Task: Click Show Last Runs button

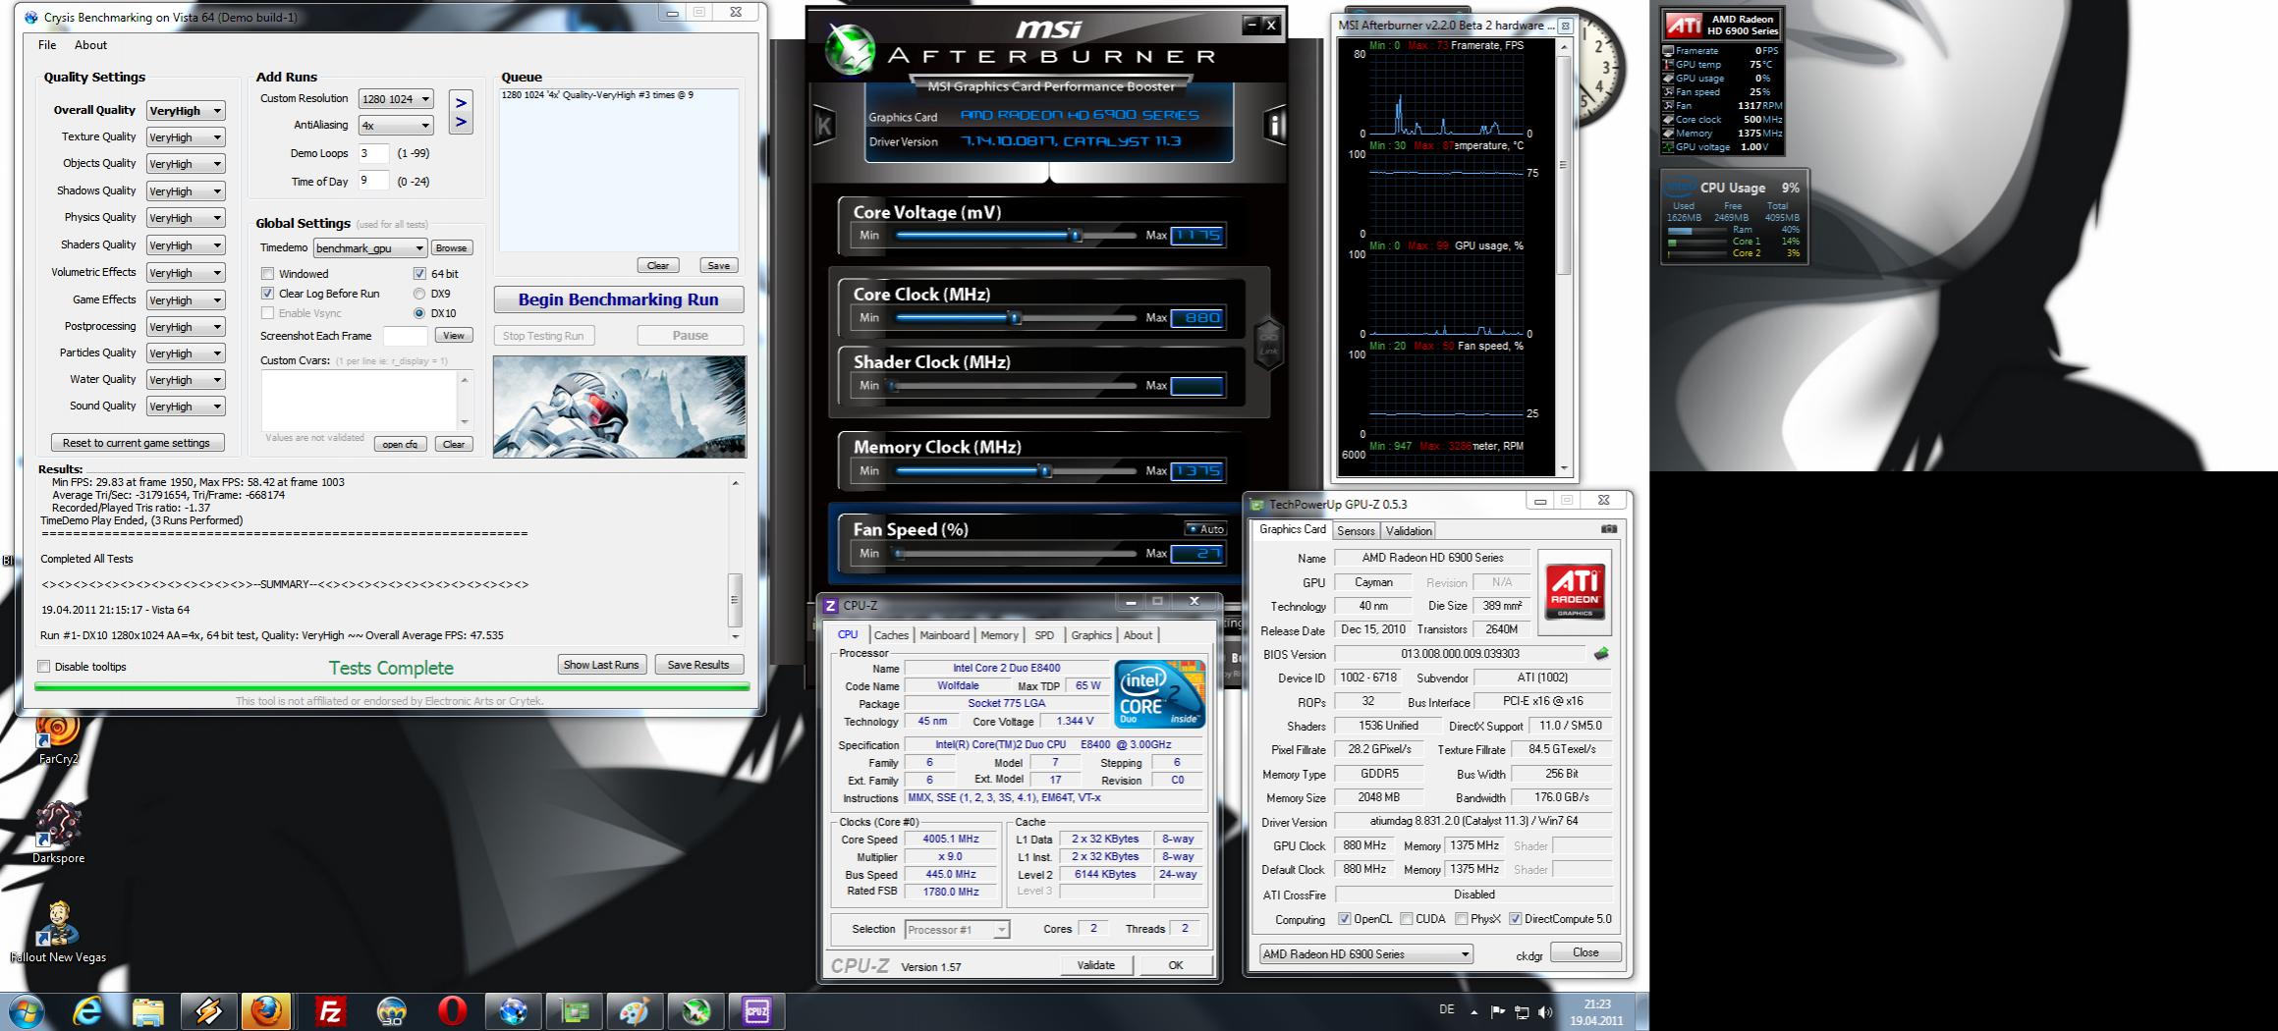Action: tap(601, 665)
